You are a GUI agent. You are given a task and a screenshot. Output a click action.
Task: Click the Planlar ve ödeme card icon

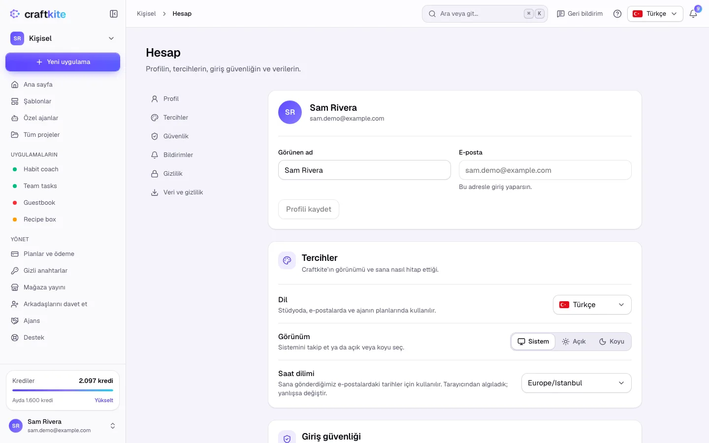[x=15, y=254]
